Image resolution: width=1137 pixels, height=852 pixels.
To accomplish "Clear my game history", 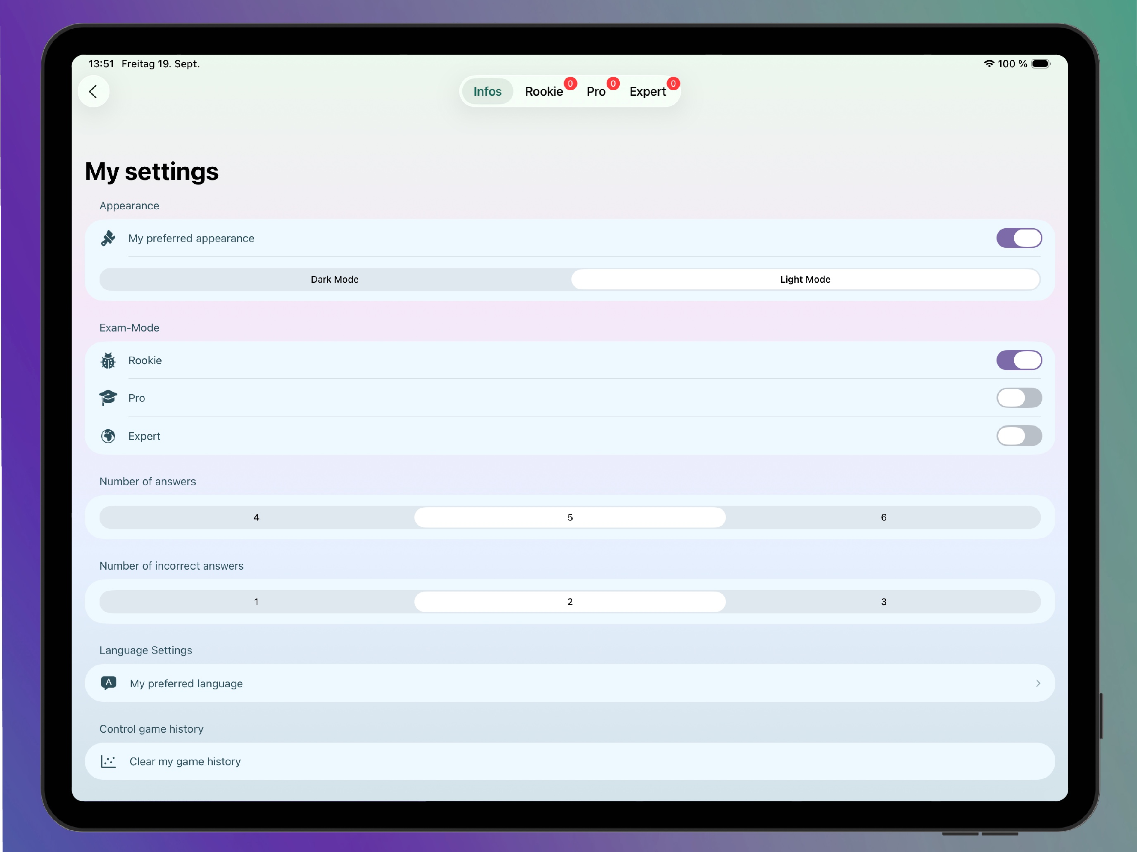I will pos(569,762).
